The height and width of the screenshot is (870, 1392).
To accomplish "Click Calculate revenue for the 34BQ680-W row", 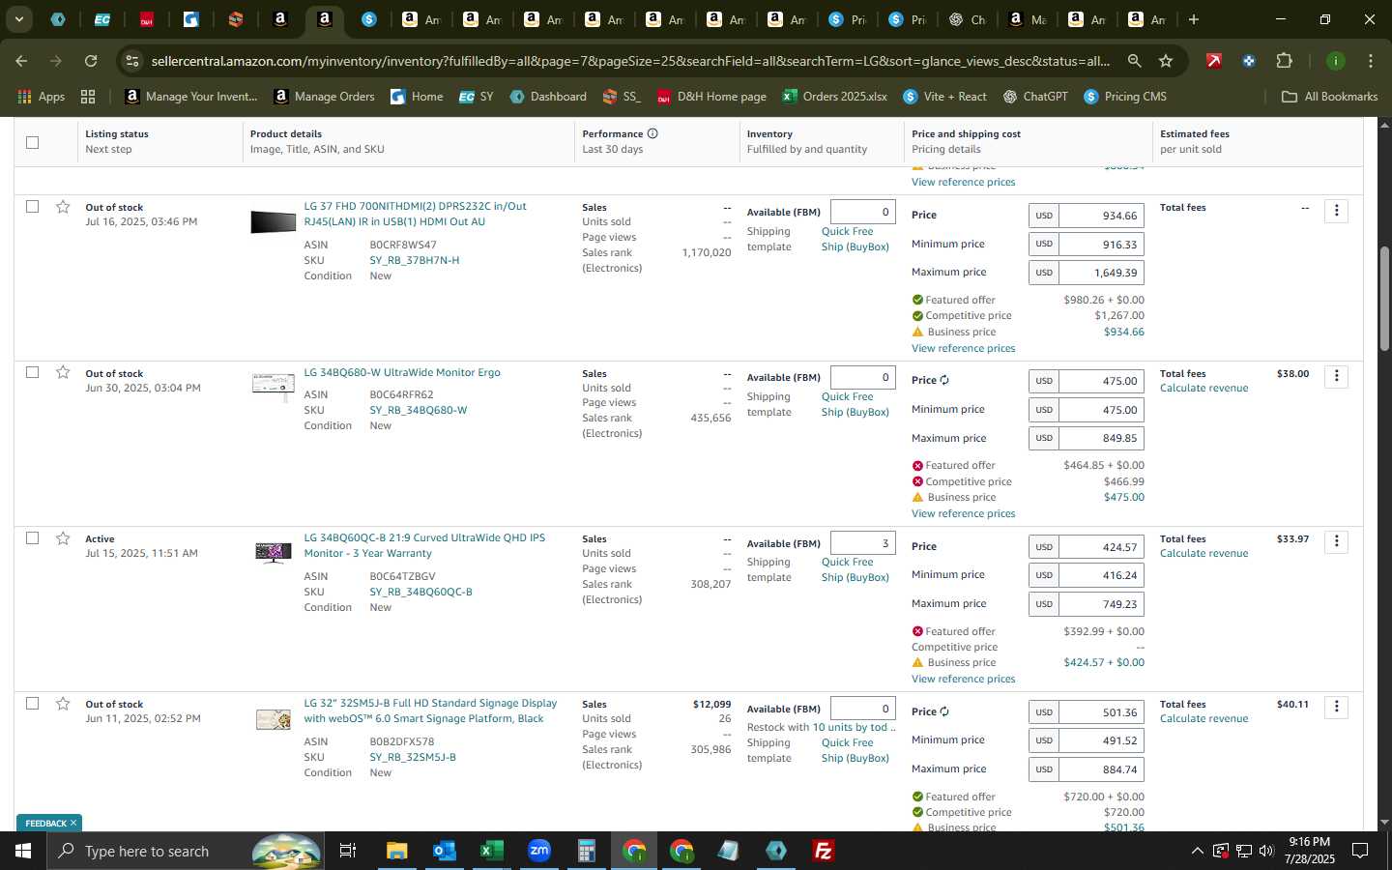I will click(1203, 388).
